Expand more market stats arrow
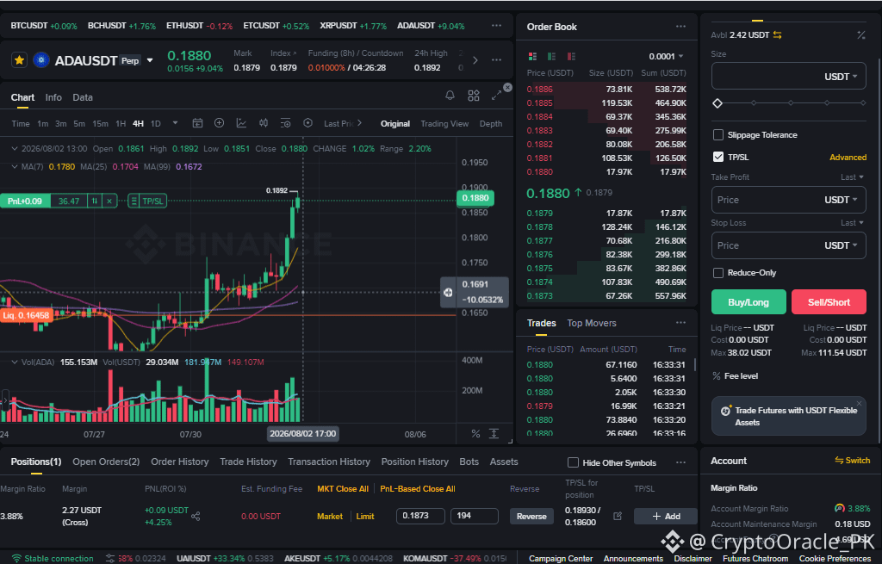Screen dimensions: 882x564 click(475, 60)
